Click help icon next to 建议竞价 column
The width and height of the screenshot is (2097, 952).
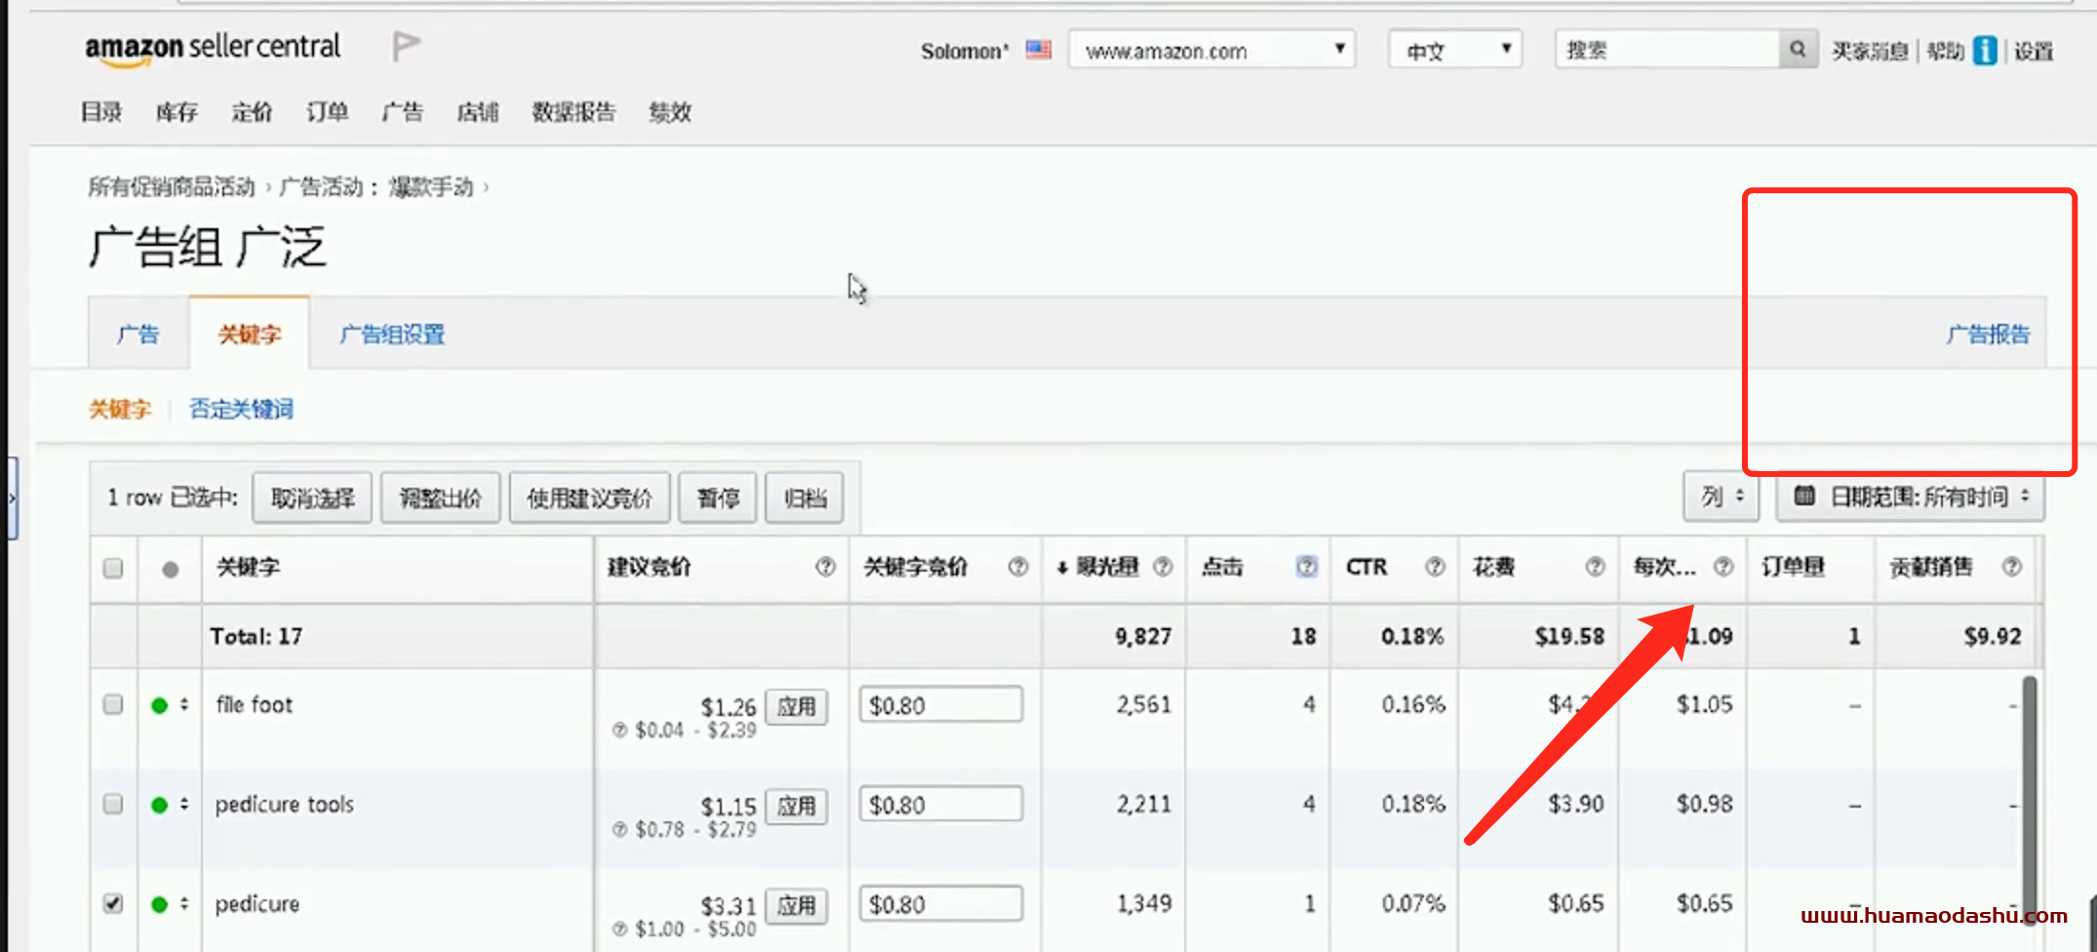coord(825,567)
